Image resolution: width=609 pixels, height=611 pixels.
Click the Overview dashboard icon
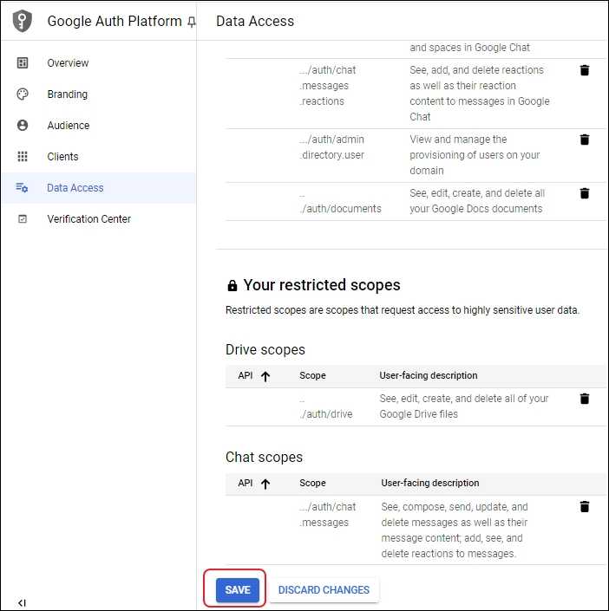tap(23, 62)
